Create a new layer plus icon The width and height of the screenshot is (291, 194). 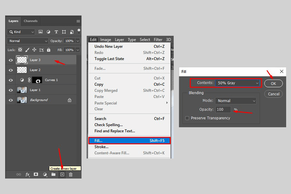pyautogui.click(x=62, y=174)
